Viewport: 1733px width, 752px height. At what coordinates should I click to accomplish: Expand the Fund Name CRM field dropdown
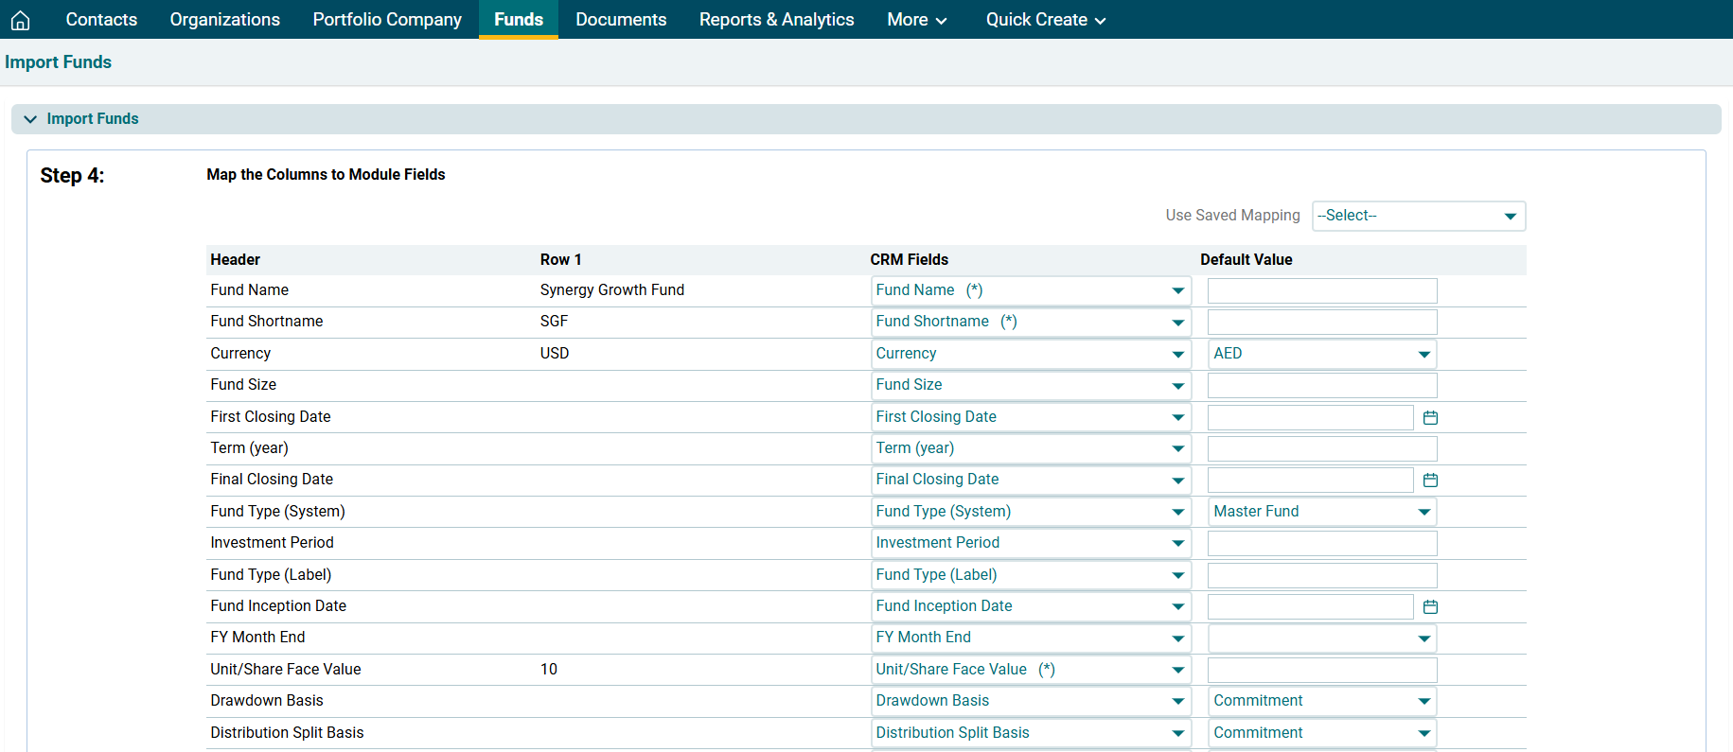tap(1030, 290)
